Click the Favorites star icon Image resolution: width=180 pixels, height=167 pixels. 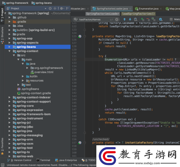point(2,154)
